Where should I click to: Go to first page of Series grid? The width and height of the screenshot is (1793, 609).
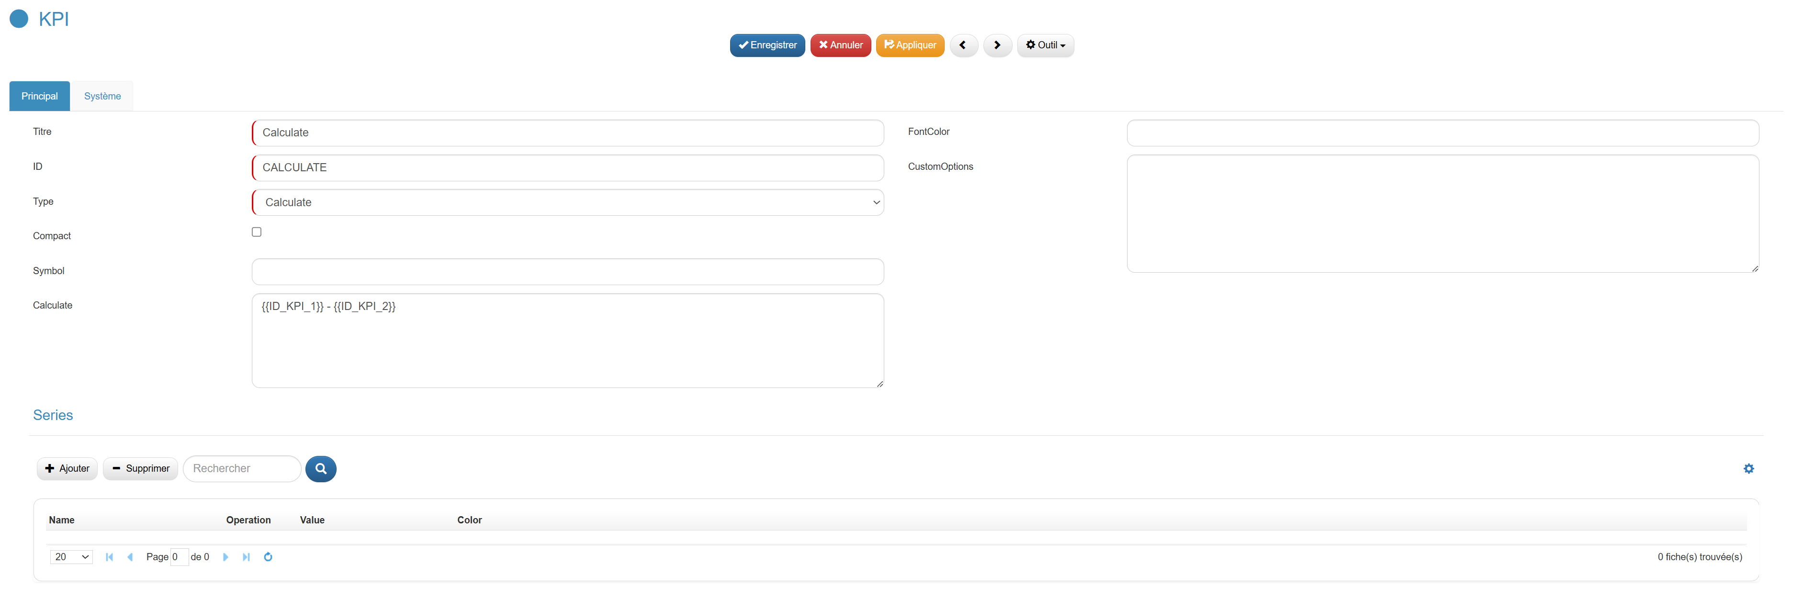(x=109, y=557)
